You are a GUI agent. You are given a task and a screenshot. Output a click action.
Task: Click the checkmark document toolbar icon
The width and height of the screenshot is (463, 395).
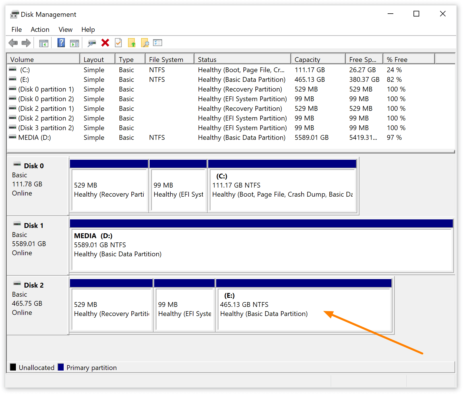(118, 43)
